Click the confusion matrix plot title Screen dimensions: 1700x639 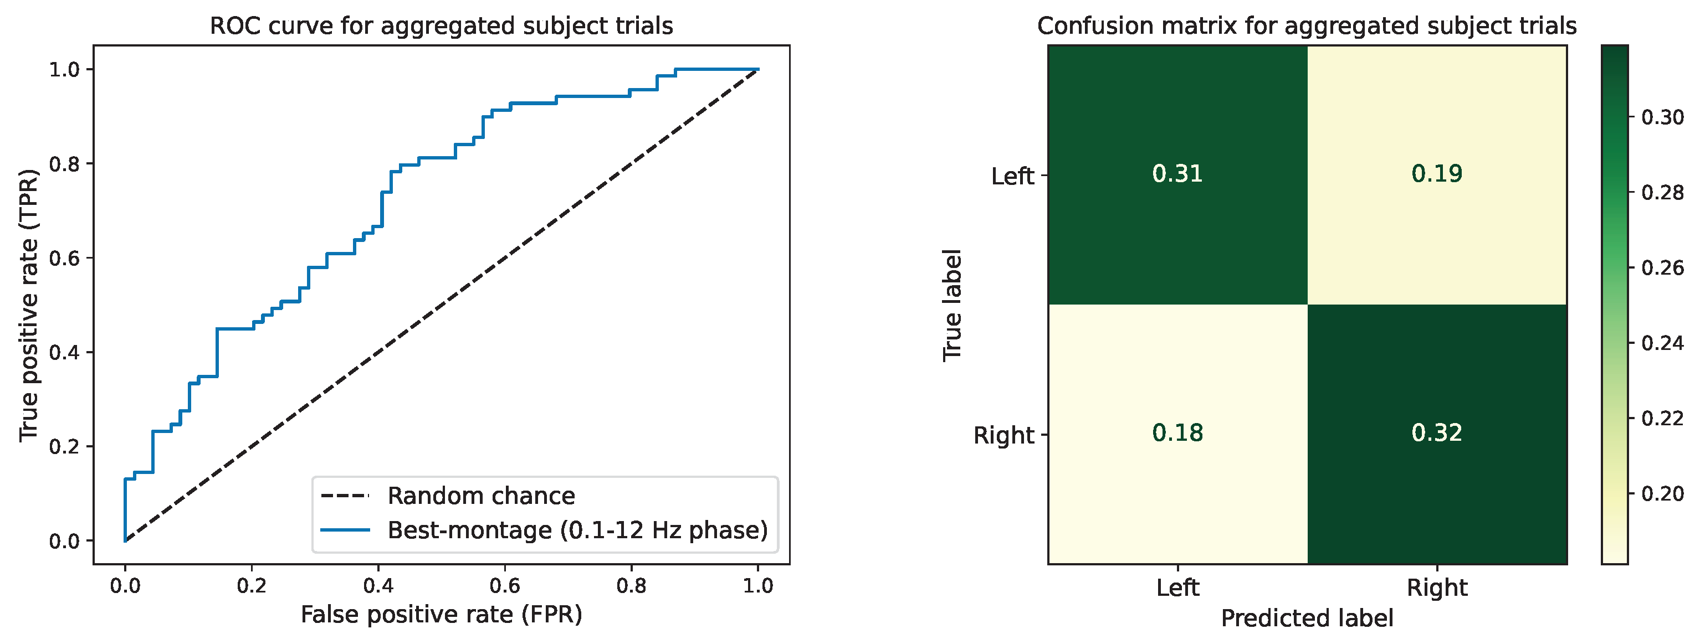click(1307, 25)
